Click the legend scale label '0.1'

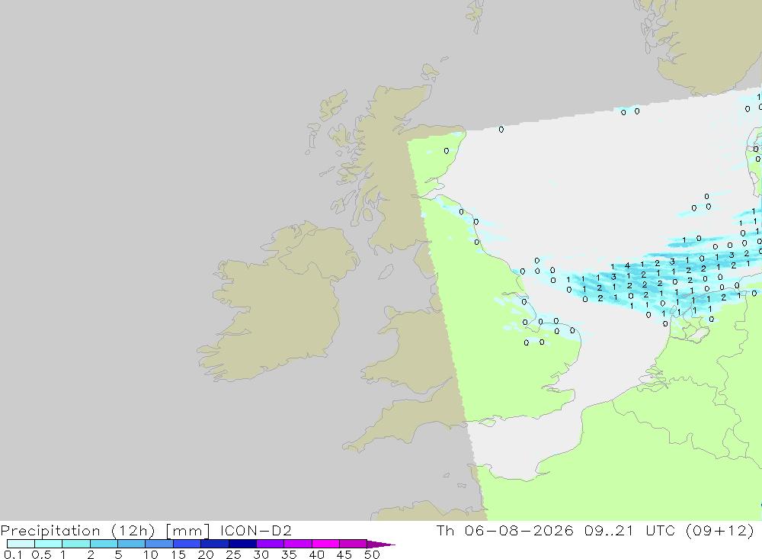(x=13, y=554)
